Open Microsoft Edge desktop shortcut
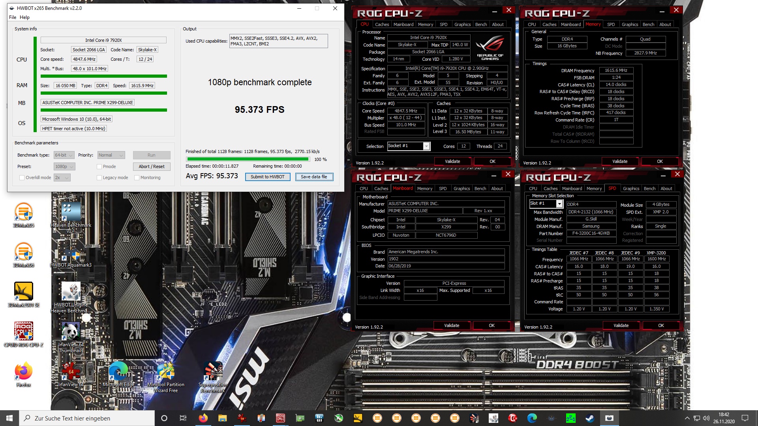 click(x=118, y=374)
